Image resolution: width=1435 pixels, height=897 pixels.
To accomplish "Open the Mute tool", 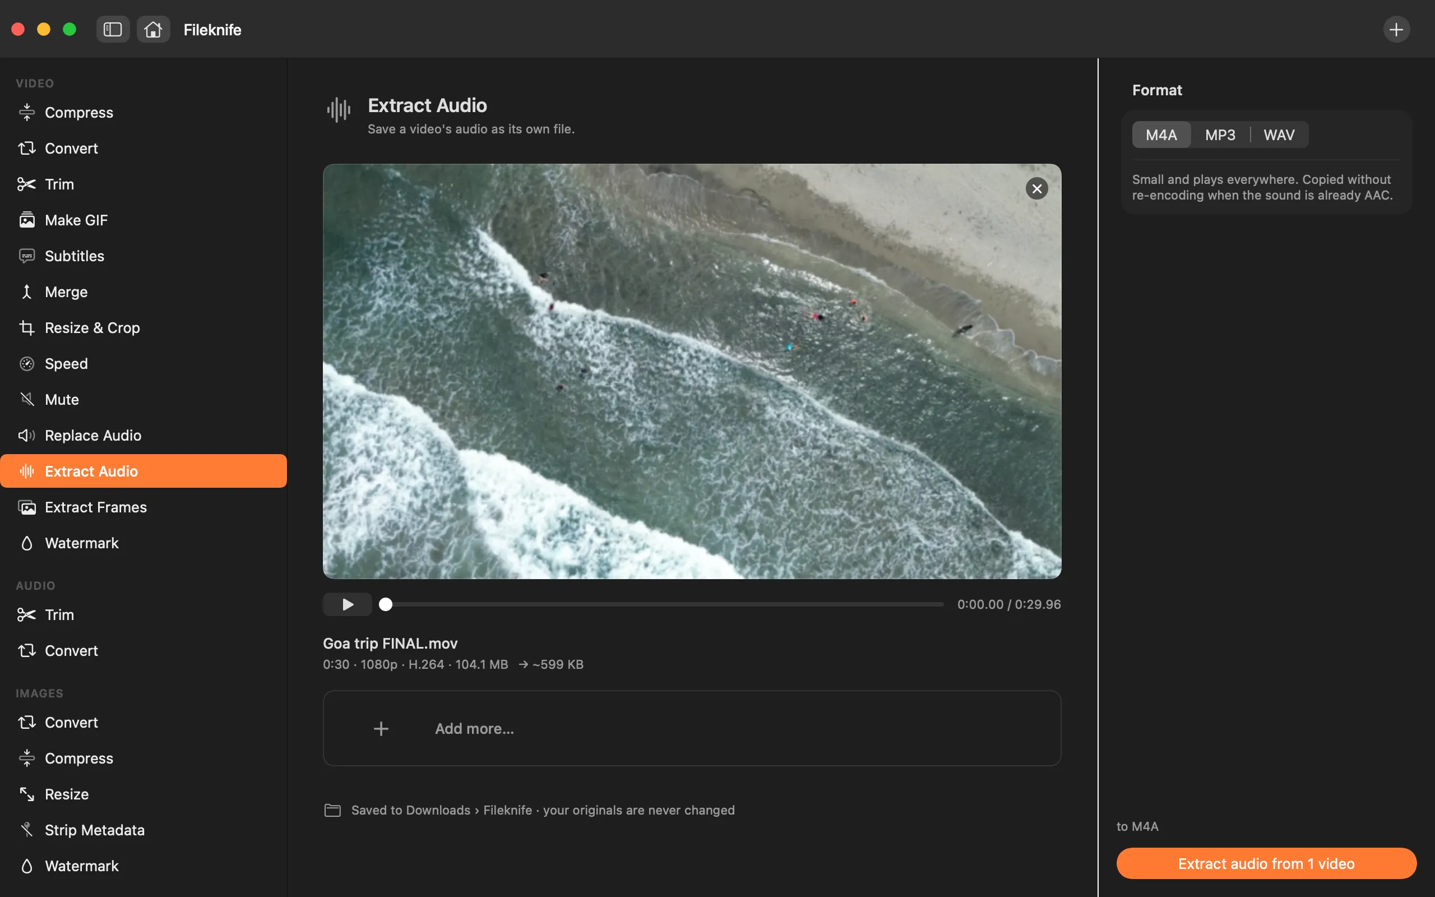I will point(143,399).
